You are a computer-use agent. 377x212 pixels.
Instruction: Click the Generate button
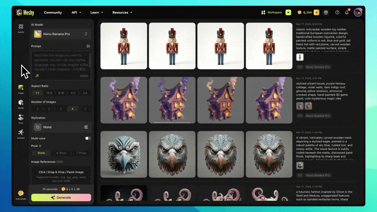click(61, 197)
